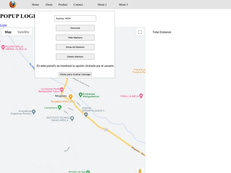The image size is (231, 173).
Task: Select the Ecoparque Monguatemon park marker
Action: [80, 95]
